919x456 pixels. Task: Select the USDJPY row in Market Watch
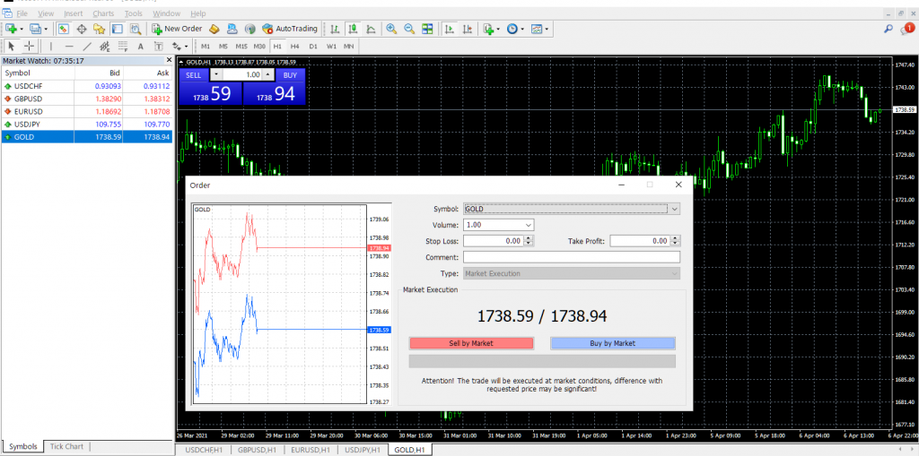click(88, 125)
